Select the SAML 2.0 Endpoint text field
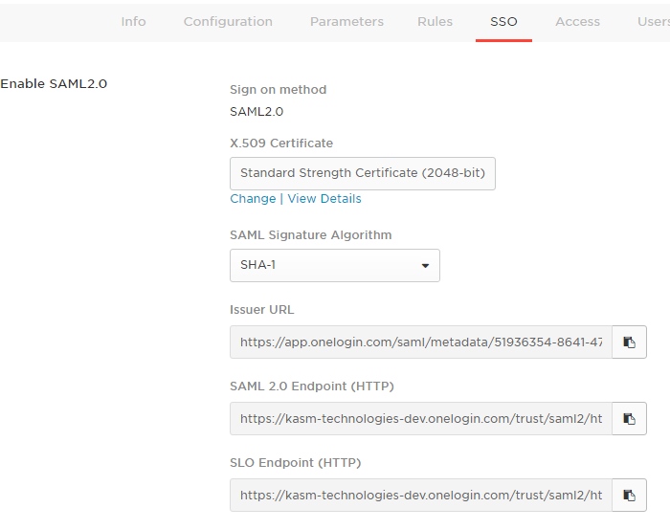 point(420,418)
